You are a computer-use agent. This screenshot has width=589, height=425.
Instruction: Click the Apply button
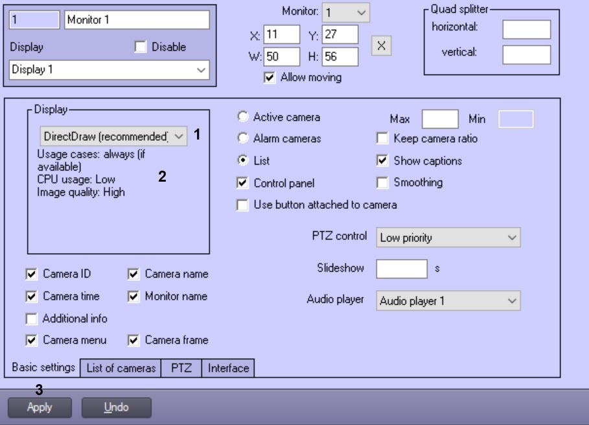pyautogui.click(x=40, y=407)
